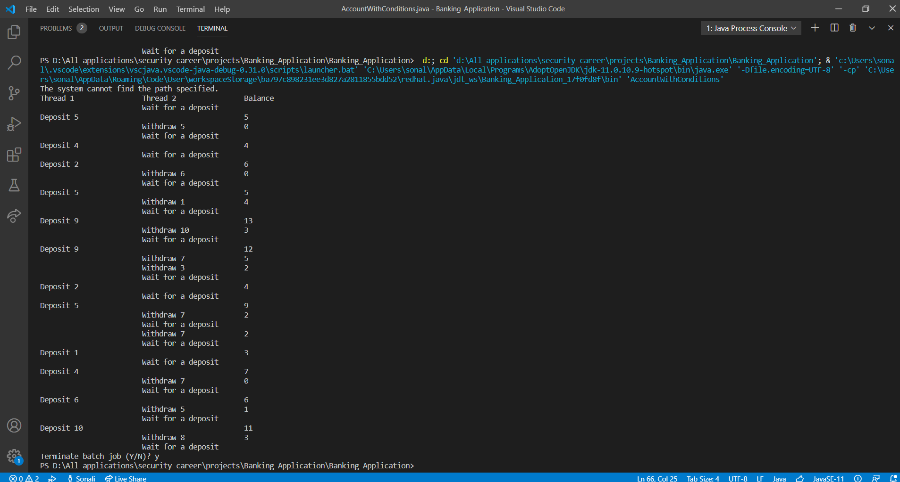Open the Run menu

[160, 9]
